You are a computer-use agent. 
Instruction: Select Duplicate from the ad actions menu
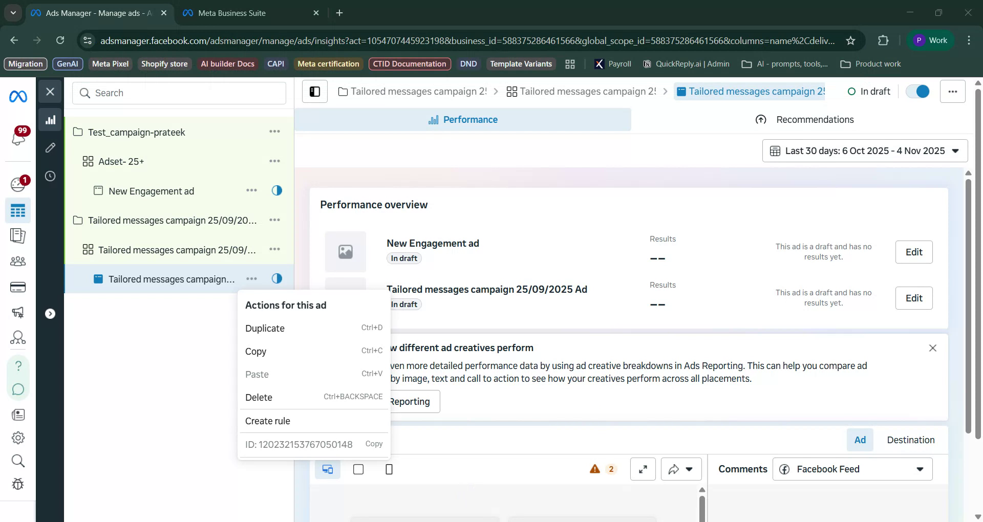point(264,328)
